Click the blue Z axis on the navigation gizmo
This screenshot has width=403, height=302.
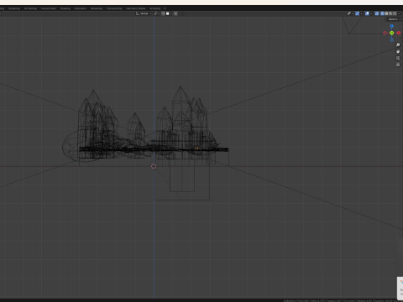[392, 26]
